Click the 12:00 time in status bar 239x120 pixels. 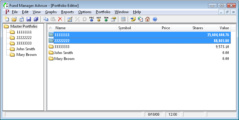[173, 114]
